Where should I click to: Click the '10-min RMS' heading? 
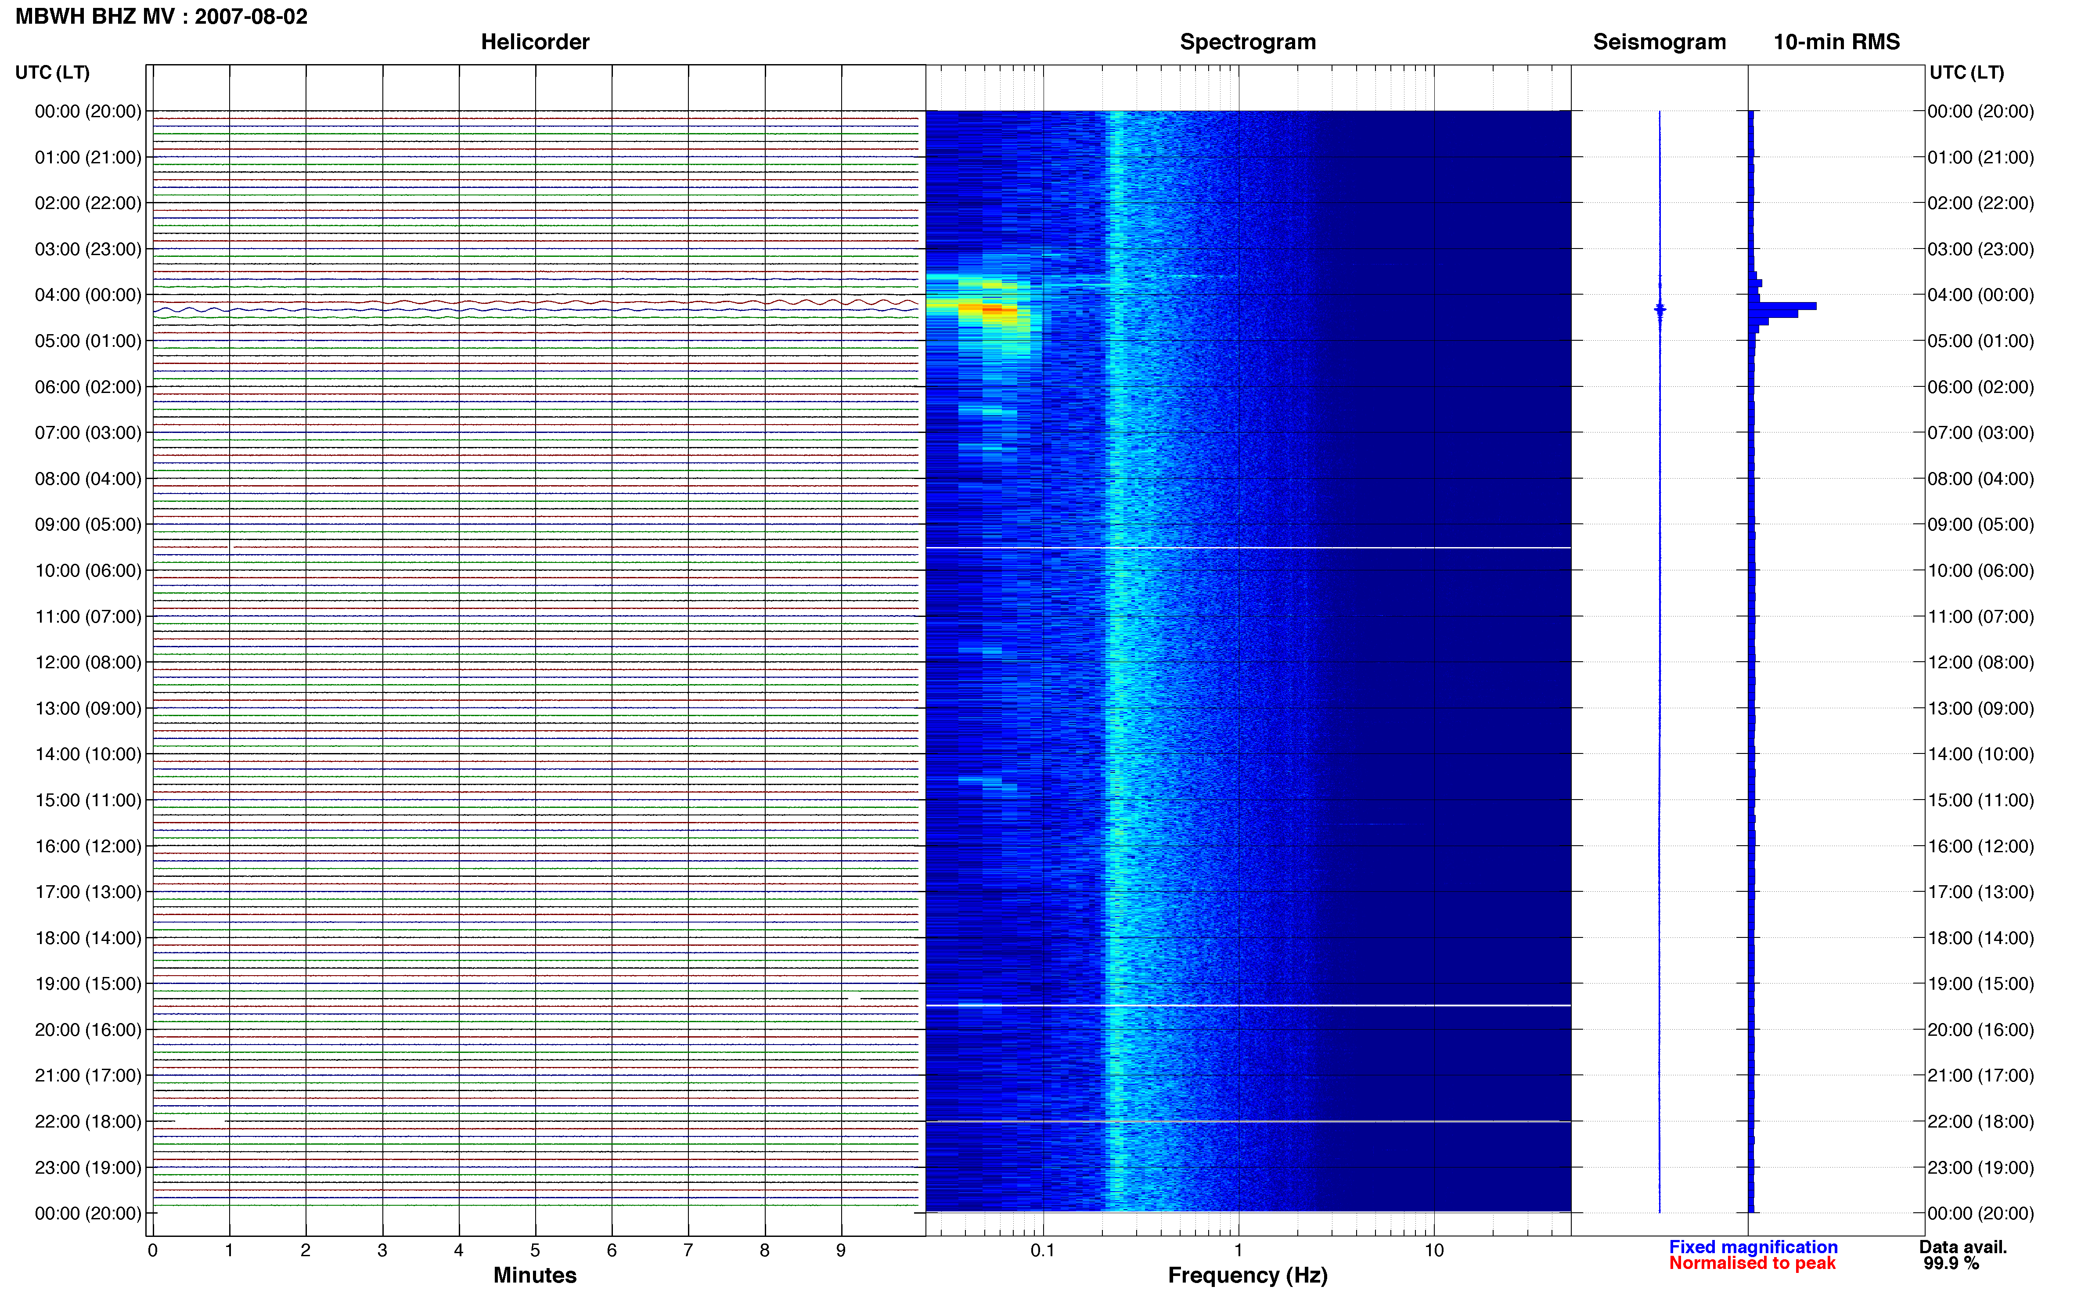pos(1837,41)
